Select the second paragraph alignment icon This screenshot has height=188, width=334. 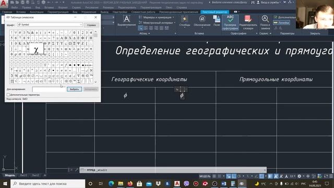(146, 28)
